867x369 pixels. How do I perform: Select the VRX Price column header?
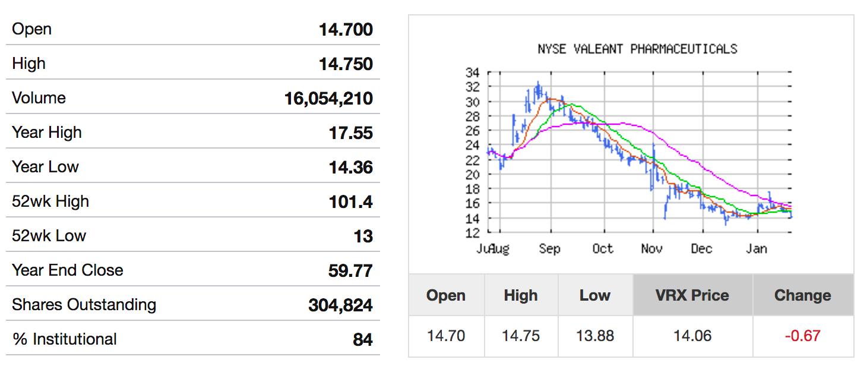point(692,295)
